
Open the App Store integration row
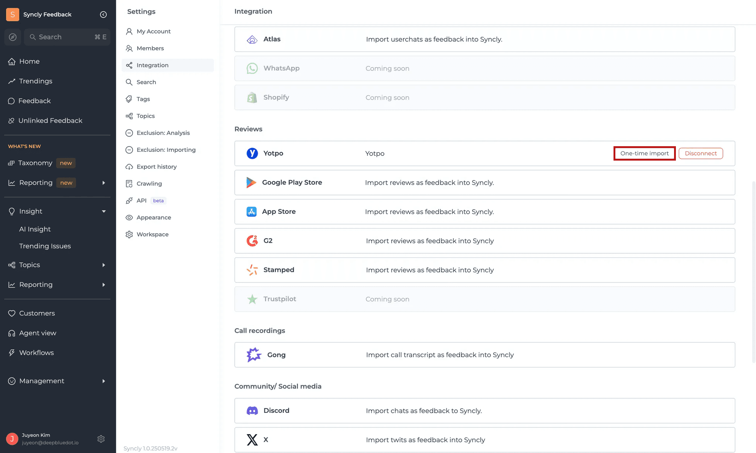pyautogui.click(x=485, y=212)
